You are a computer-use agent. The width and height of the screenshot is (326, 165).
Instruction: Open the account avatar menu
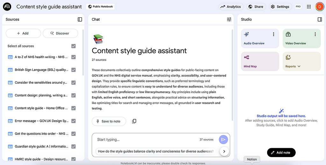pos(319,7)
